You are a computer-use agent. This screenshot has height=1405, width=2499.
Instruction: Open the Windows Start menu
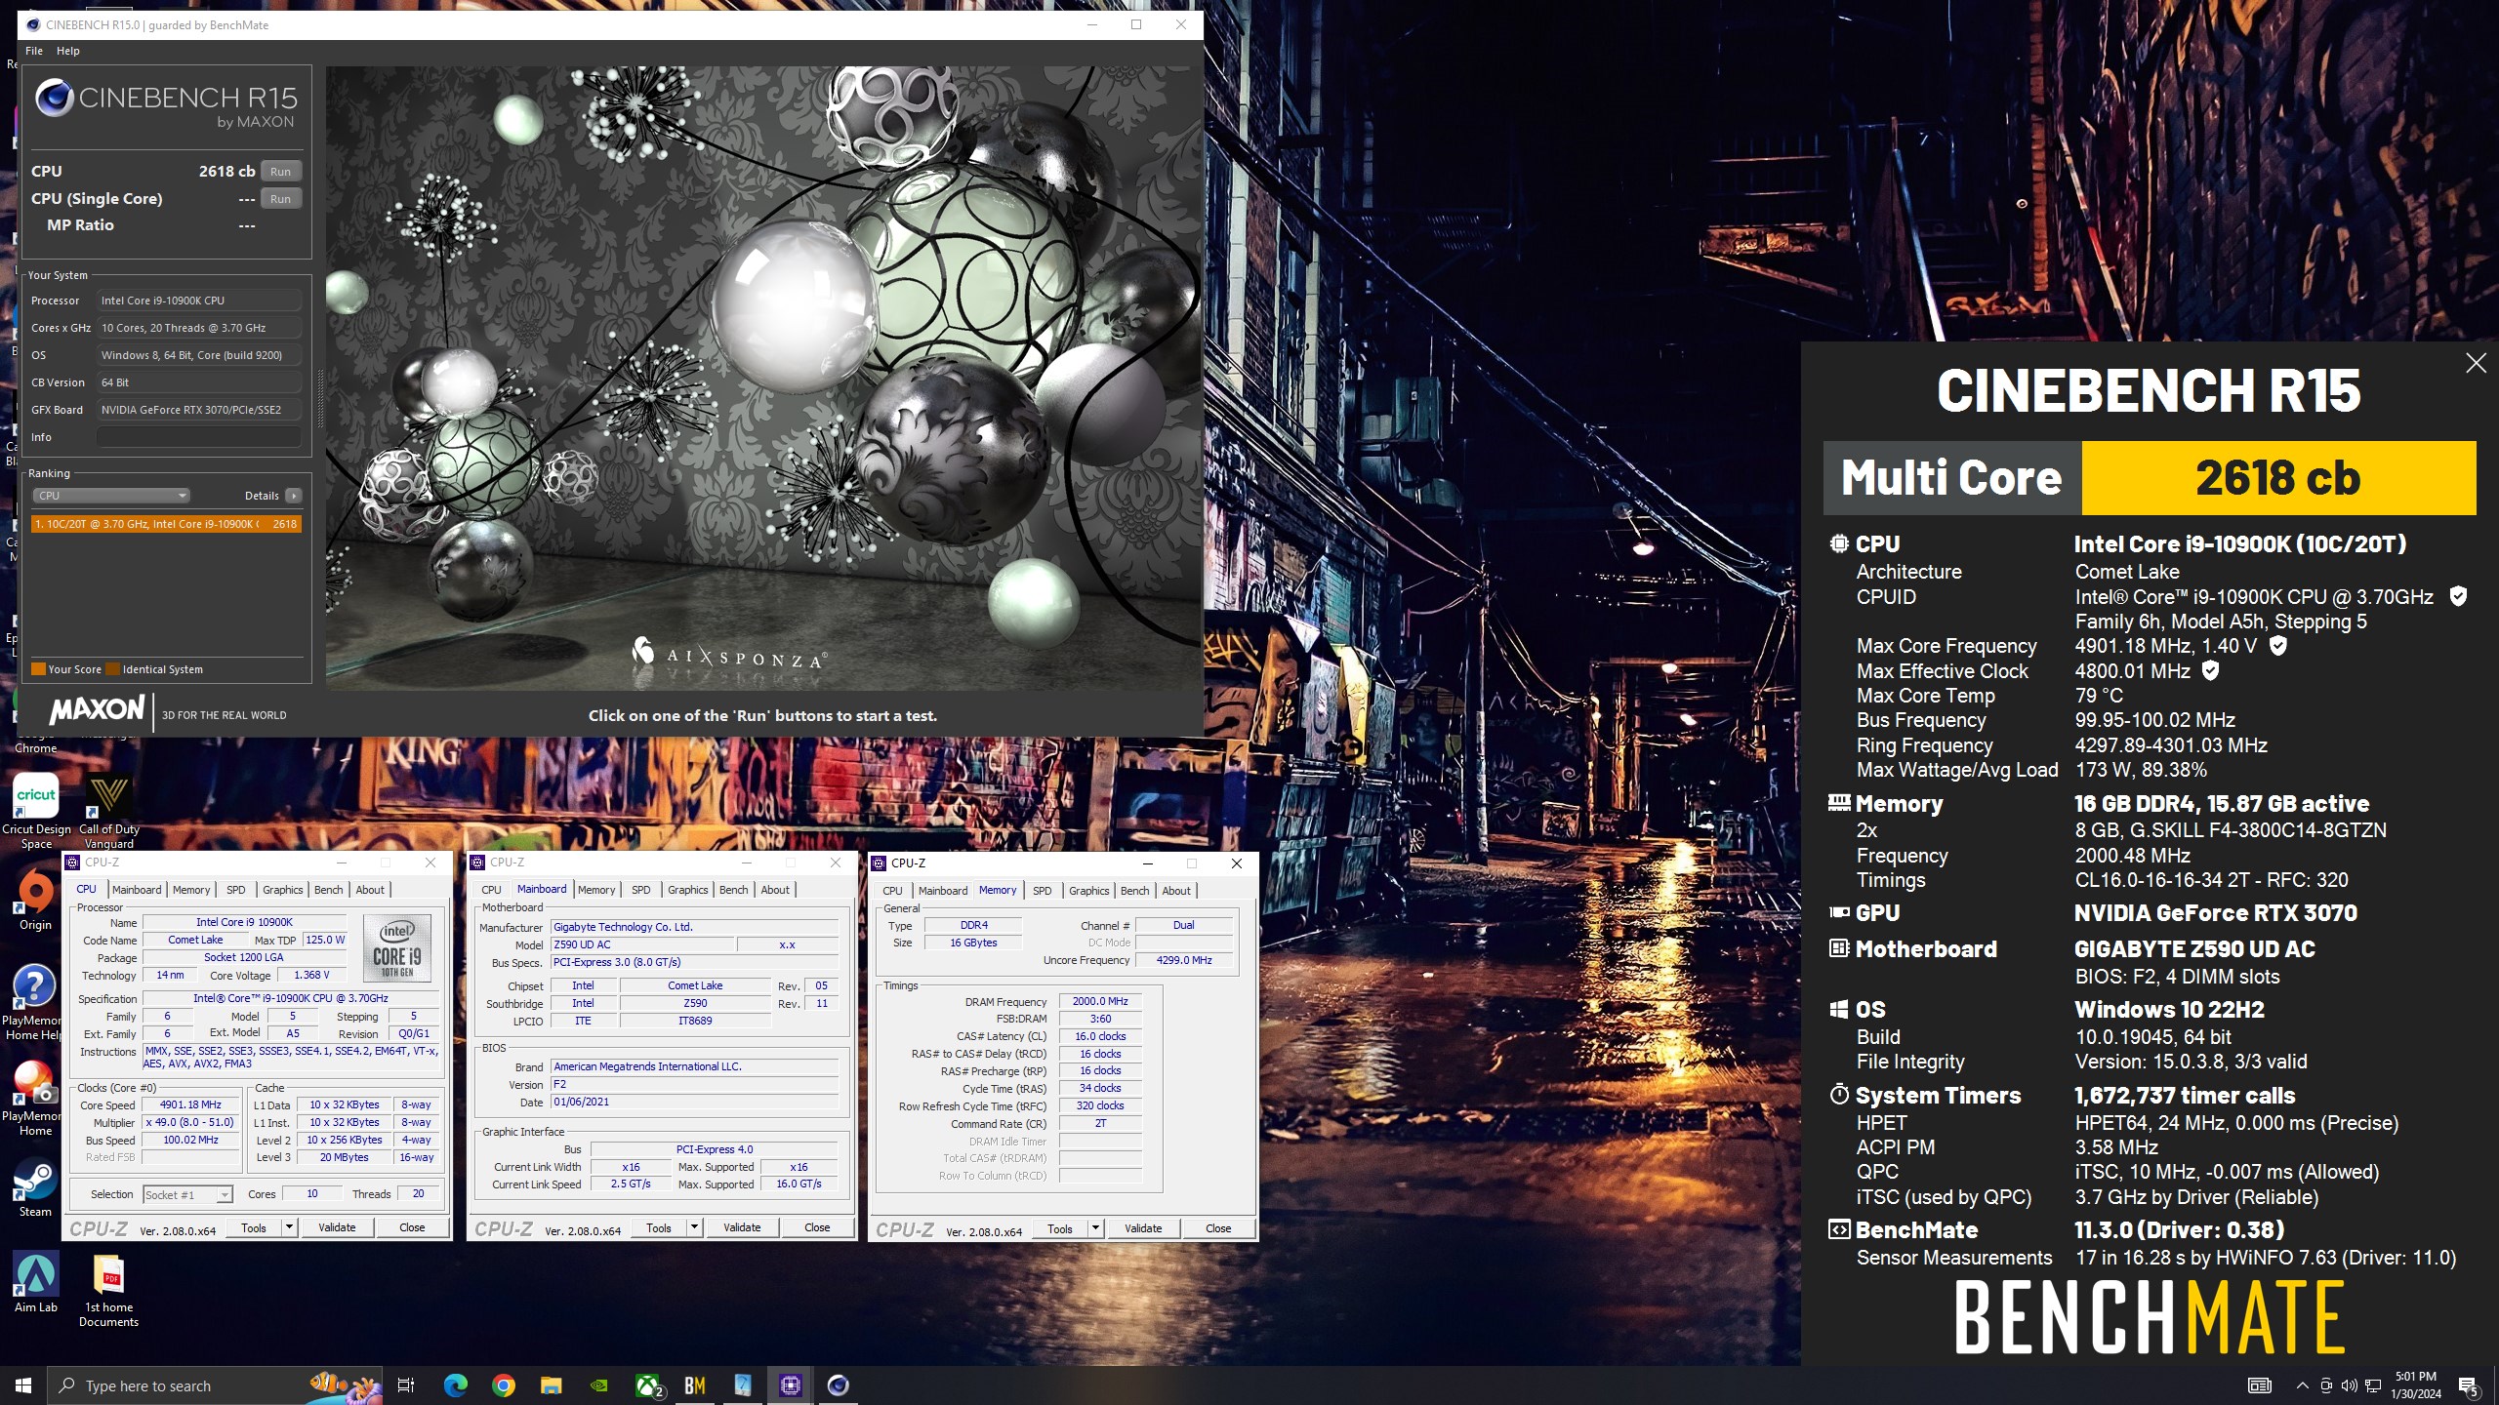[23, 1385]
